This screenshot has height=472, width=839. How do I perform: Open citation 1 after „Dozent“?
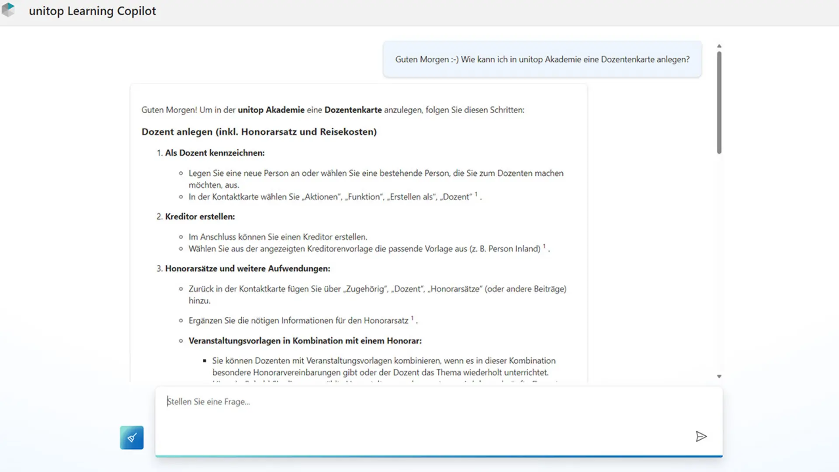click(476, 194)
